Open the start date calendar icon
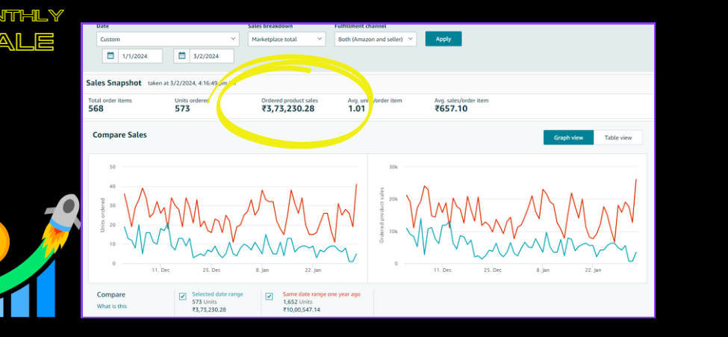Screen dimensions: 728x337 (x=111, y=56)
